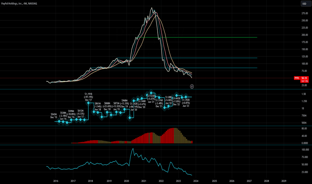Click the $1.08B Jun '22 data label
312x184 pixels.
[168, 100]
